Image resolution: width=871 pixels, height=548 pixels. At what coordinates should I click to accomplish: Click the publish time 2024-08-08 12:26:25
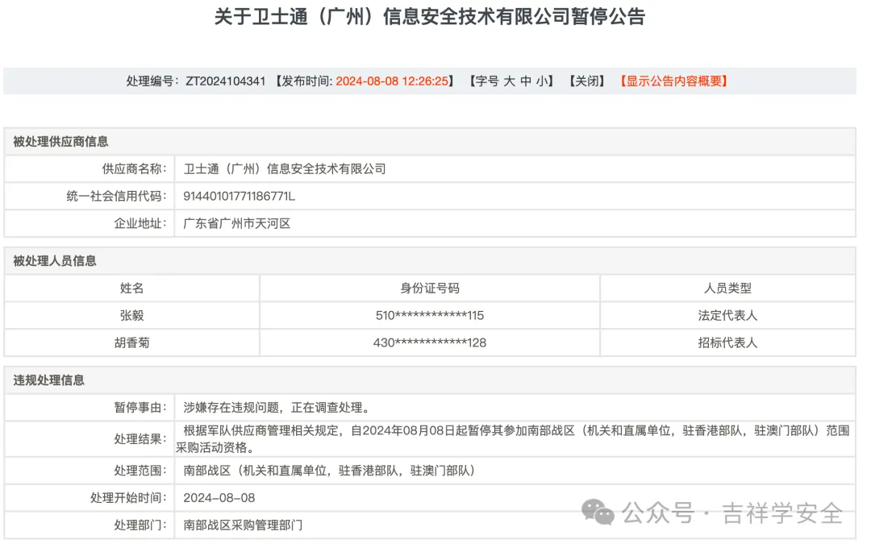[392, 81]
